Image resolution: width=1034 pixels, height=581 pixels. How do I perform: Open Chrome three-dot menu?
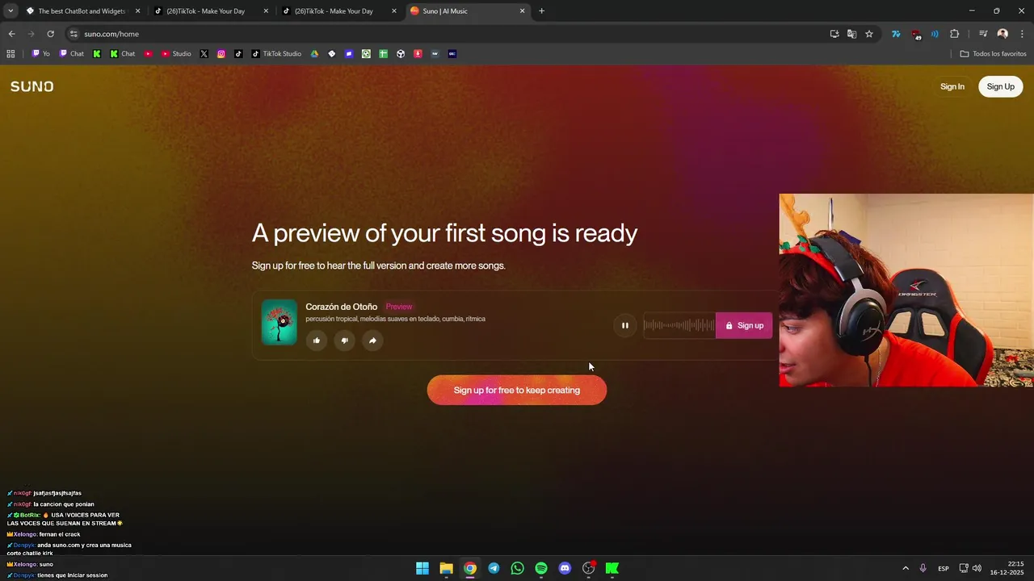[x=1023, y=34]
